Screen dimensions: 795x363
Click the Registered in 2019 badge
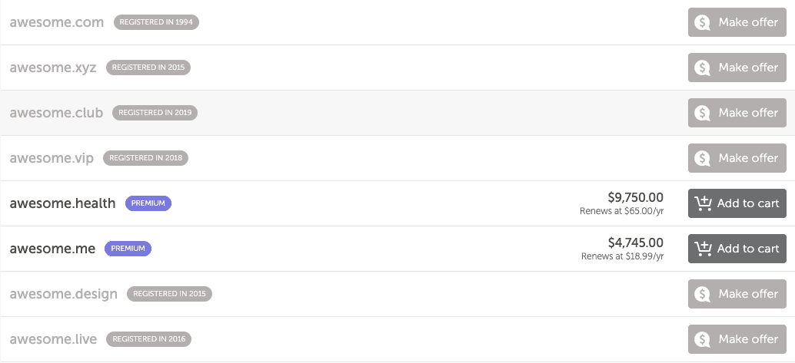pos(155,113)
